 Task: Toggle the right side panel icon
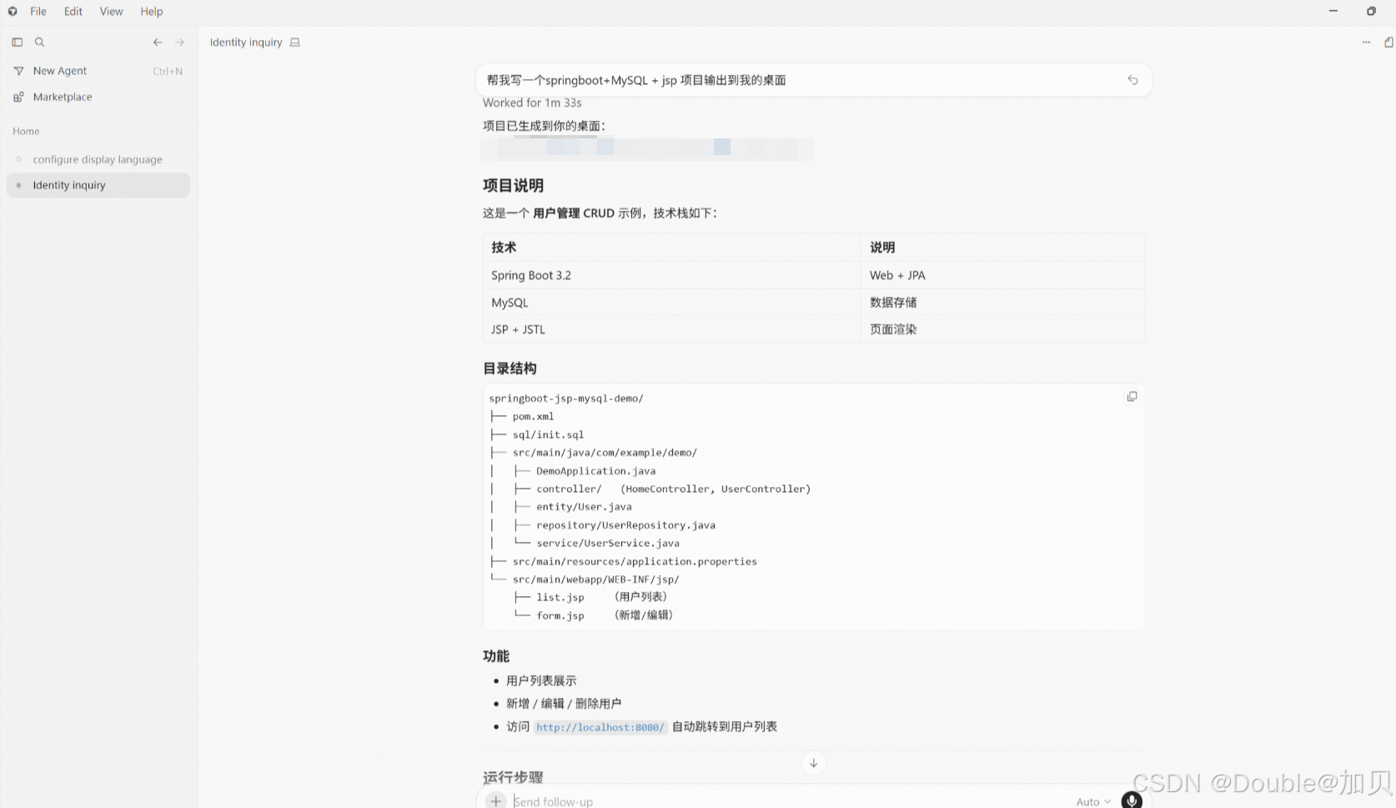1388,43
